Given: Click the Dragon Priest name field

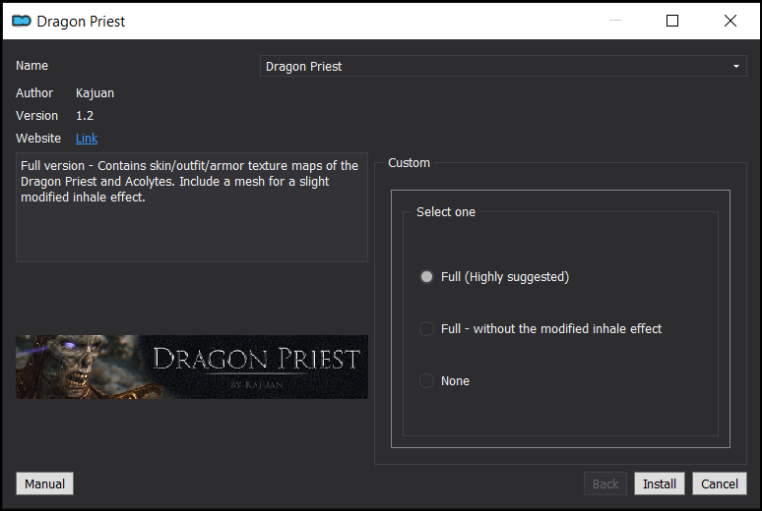Looking at the screenshot, I should pyautogui.click(x=503, y=66).
